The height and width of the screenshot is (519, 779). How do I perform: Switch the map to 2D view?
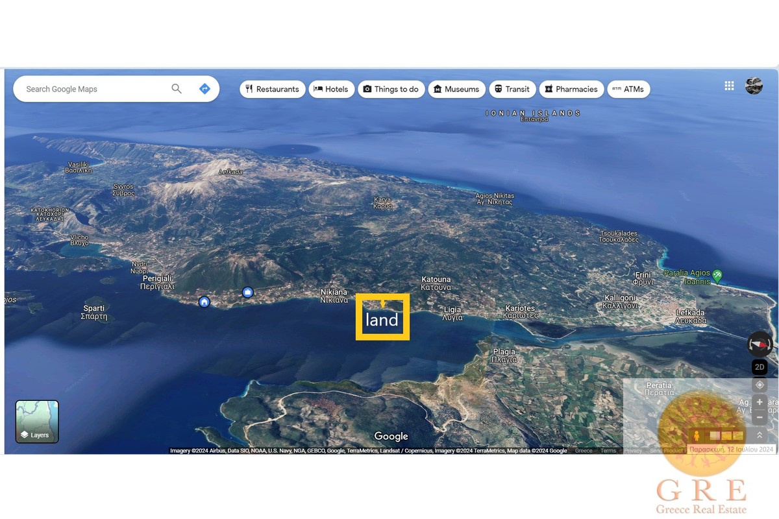click(x=760, y=367)
